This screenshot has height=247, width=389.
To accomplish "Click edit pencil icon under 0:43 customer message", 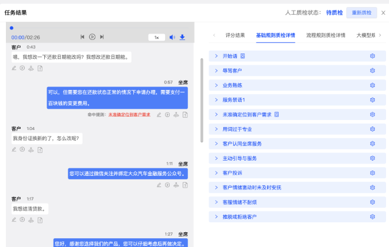I will 14,68.
